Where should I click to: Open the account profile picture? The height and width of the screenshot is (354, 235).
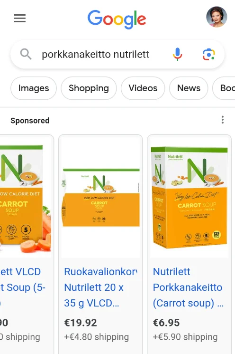click(217, 17)
